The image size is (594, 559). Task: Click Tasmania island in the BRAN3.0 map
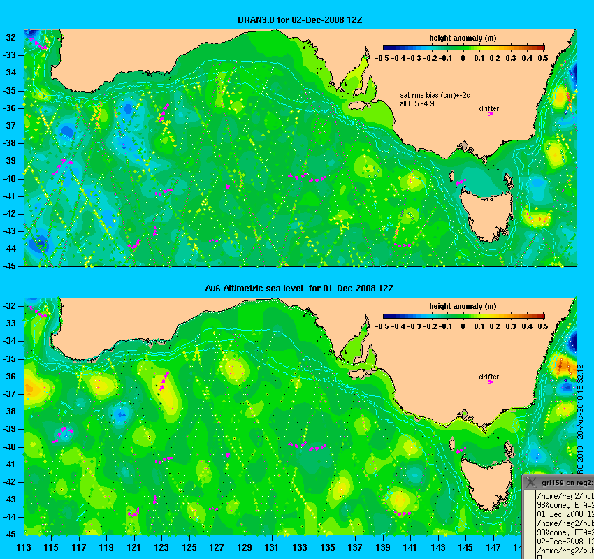[486, 215]
